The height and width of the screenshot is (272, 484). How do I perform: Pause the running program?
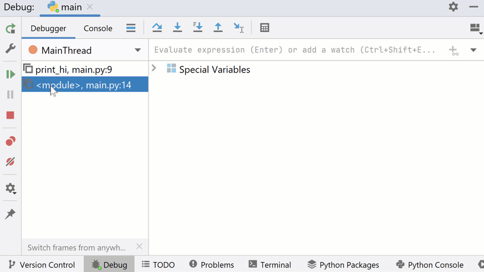click(x=10, y=95)
